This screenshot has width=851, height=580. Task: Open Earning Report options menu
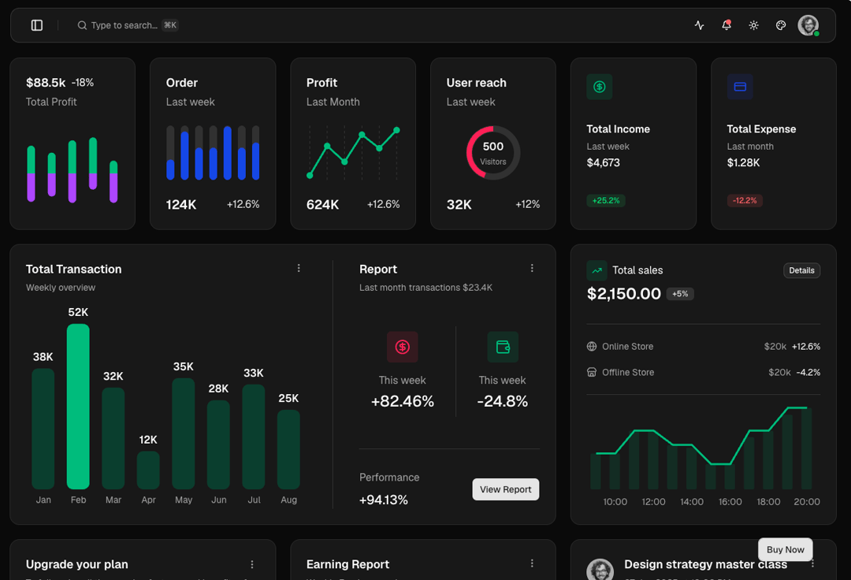[x=532, y=563]
